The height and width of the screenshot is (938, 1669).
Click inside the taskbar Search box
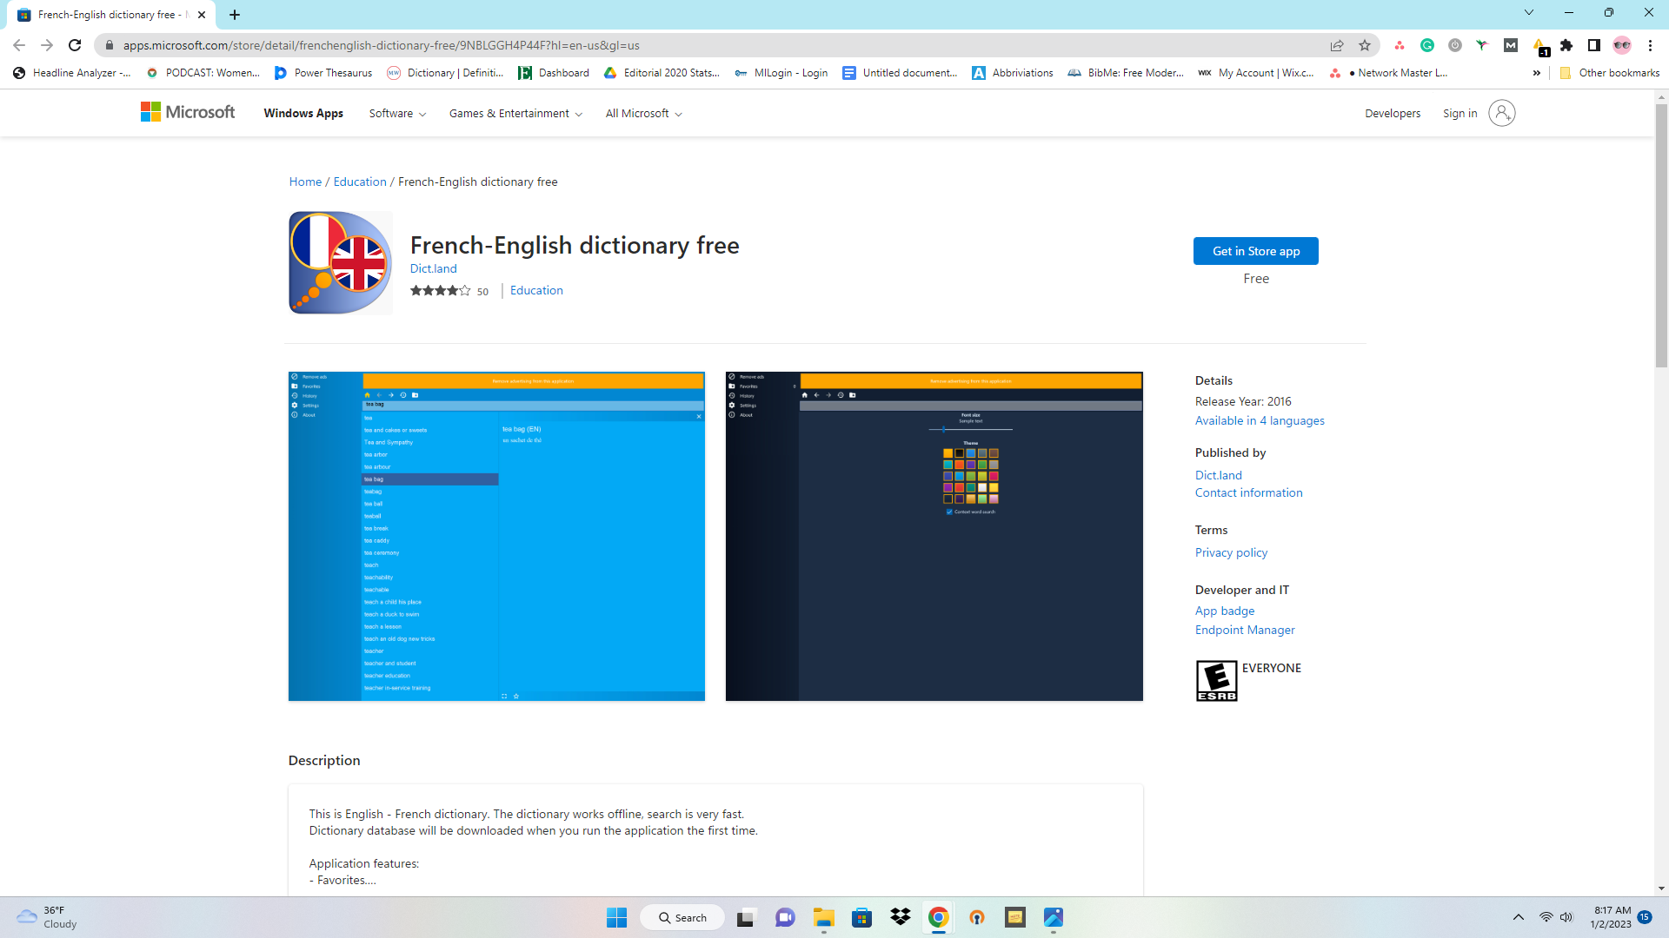[682, 917]
